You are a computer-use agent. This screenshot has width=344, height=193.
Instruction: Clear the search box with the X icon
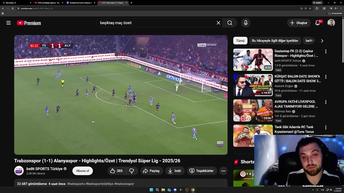point(218,23)
